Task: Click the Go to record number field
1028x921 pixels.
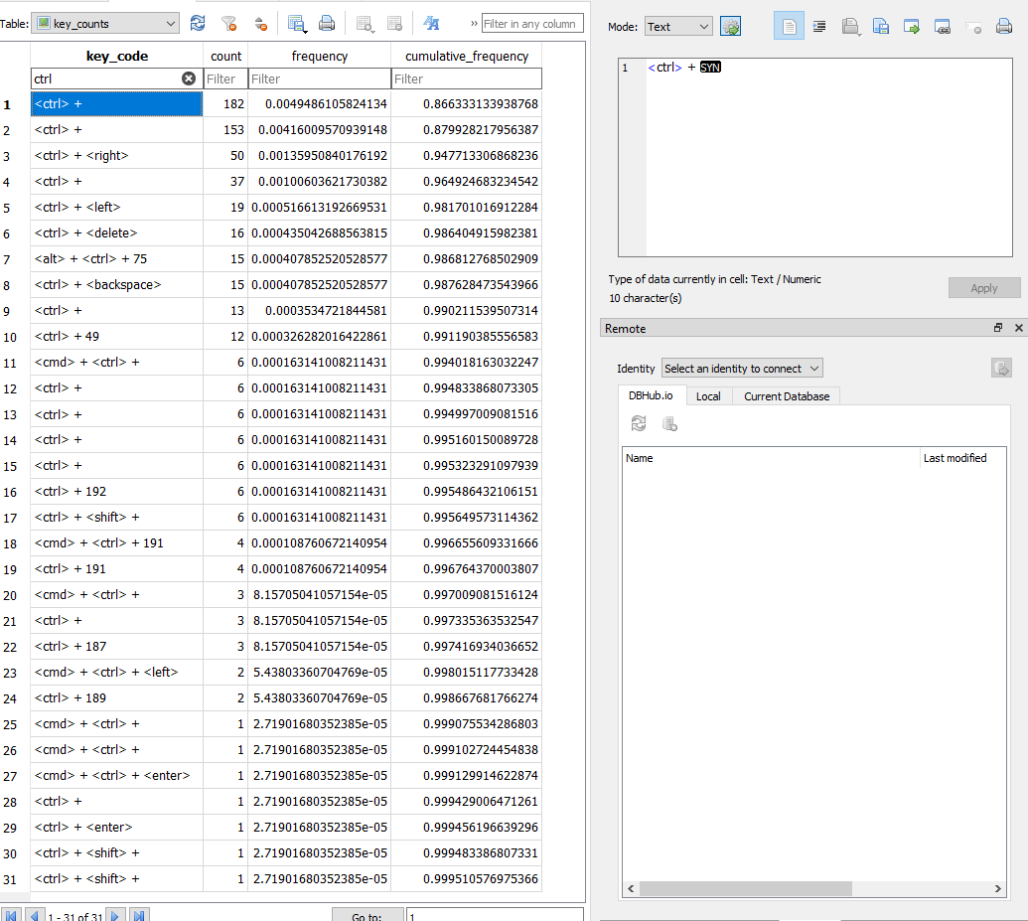Action: point(495,914)
